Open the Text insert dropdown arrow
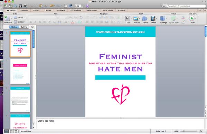 click(131, 18)
